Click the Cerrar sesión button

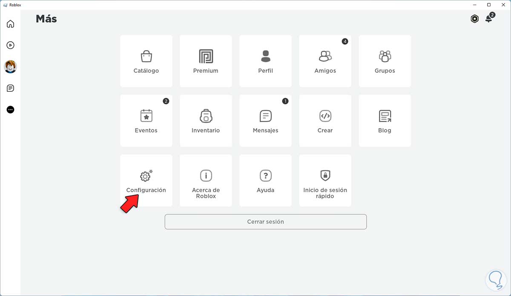(266, 221)
